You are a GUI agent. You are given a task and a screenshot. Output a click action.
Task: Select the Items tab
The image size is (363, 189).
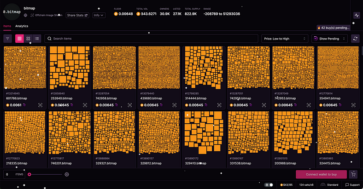click(7, 26)
